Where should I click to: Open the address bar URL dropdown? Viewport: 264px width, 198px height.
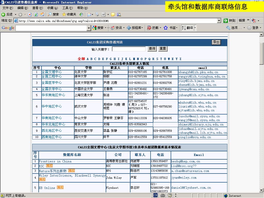pos(219,21)
